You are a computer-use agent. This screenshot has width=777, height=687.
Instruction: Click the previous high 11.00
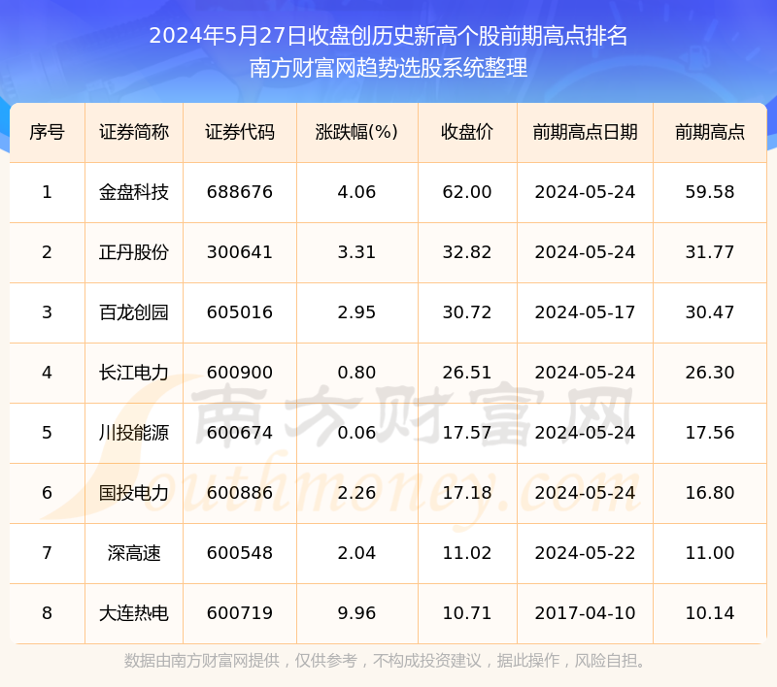point(710,553)
